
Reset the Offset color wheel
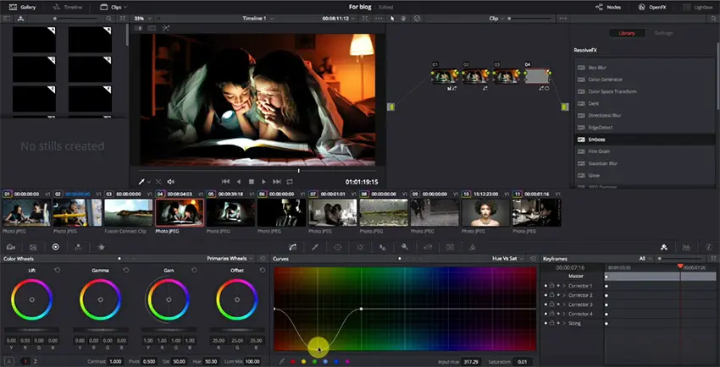click(x=263, y=271)
